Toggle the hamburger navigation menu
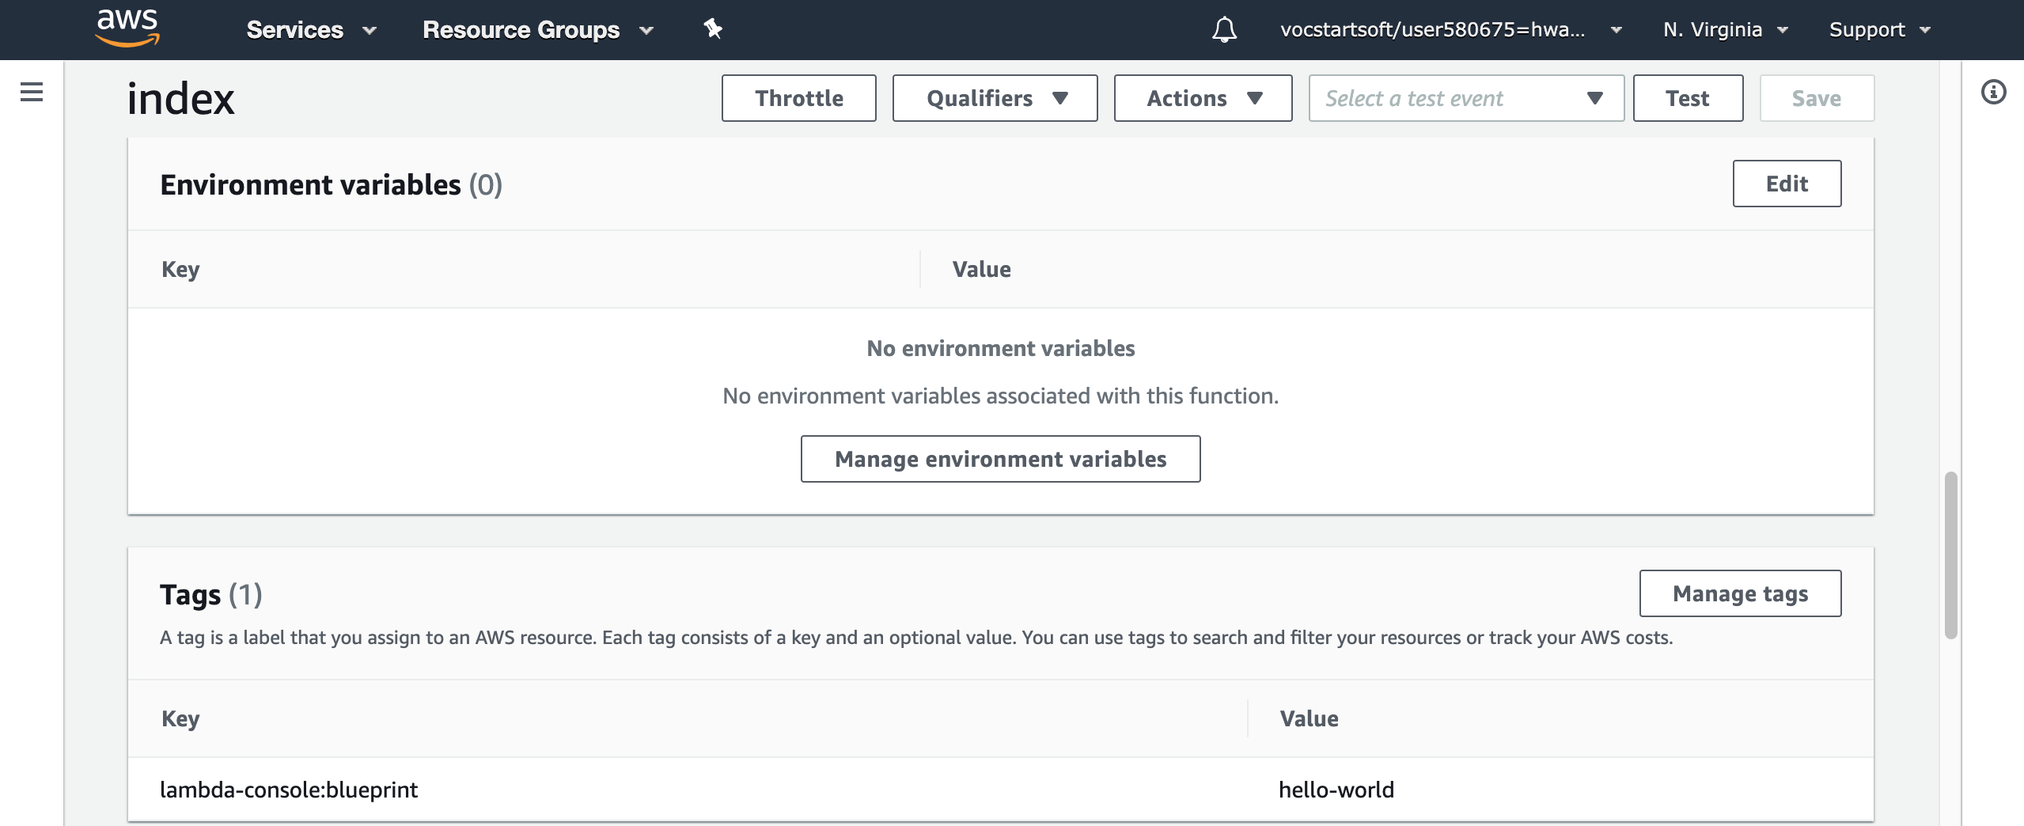This screenshot has width=2024, height=826. (x=32, y=92)
